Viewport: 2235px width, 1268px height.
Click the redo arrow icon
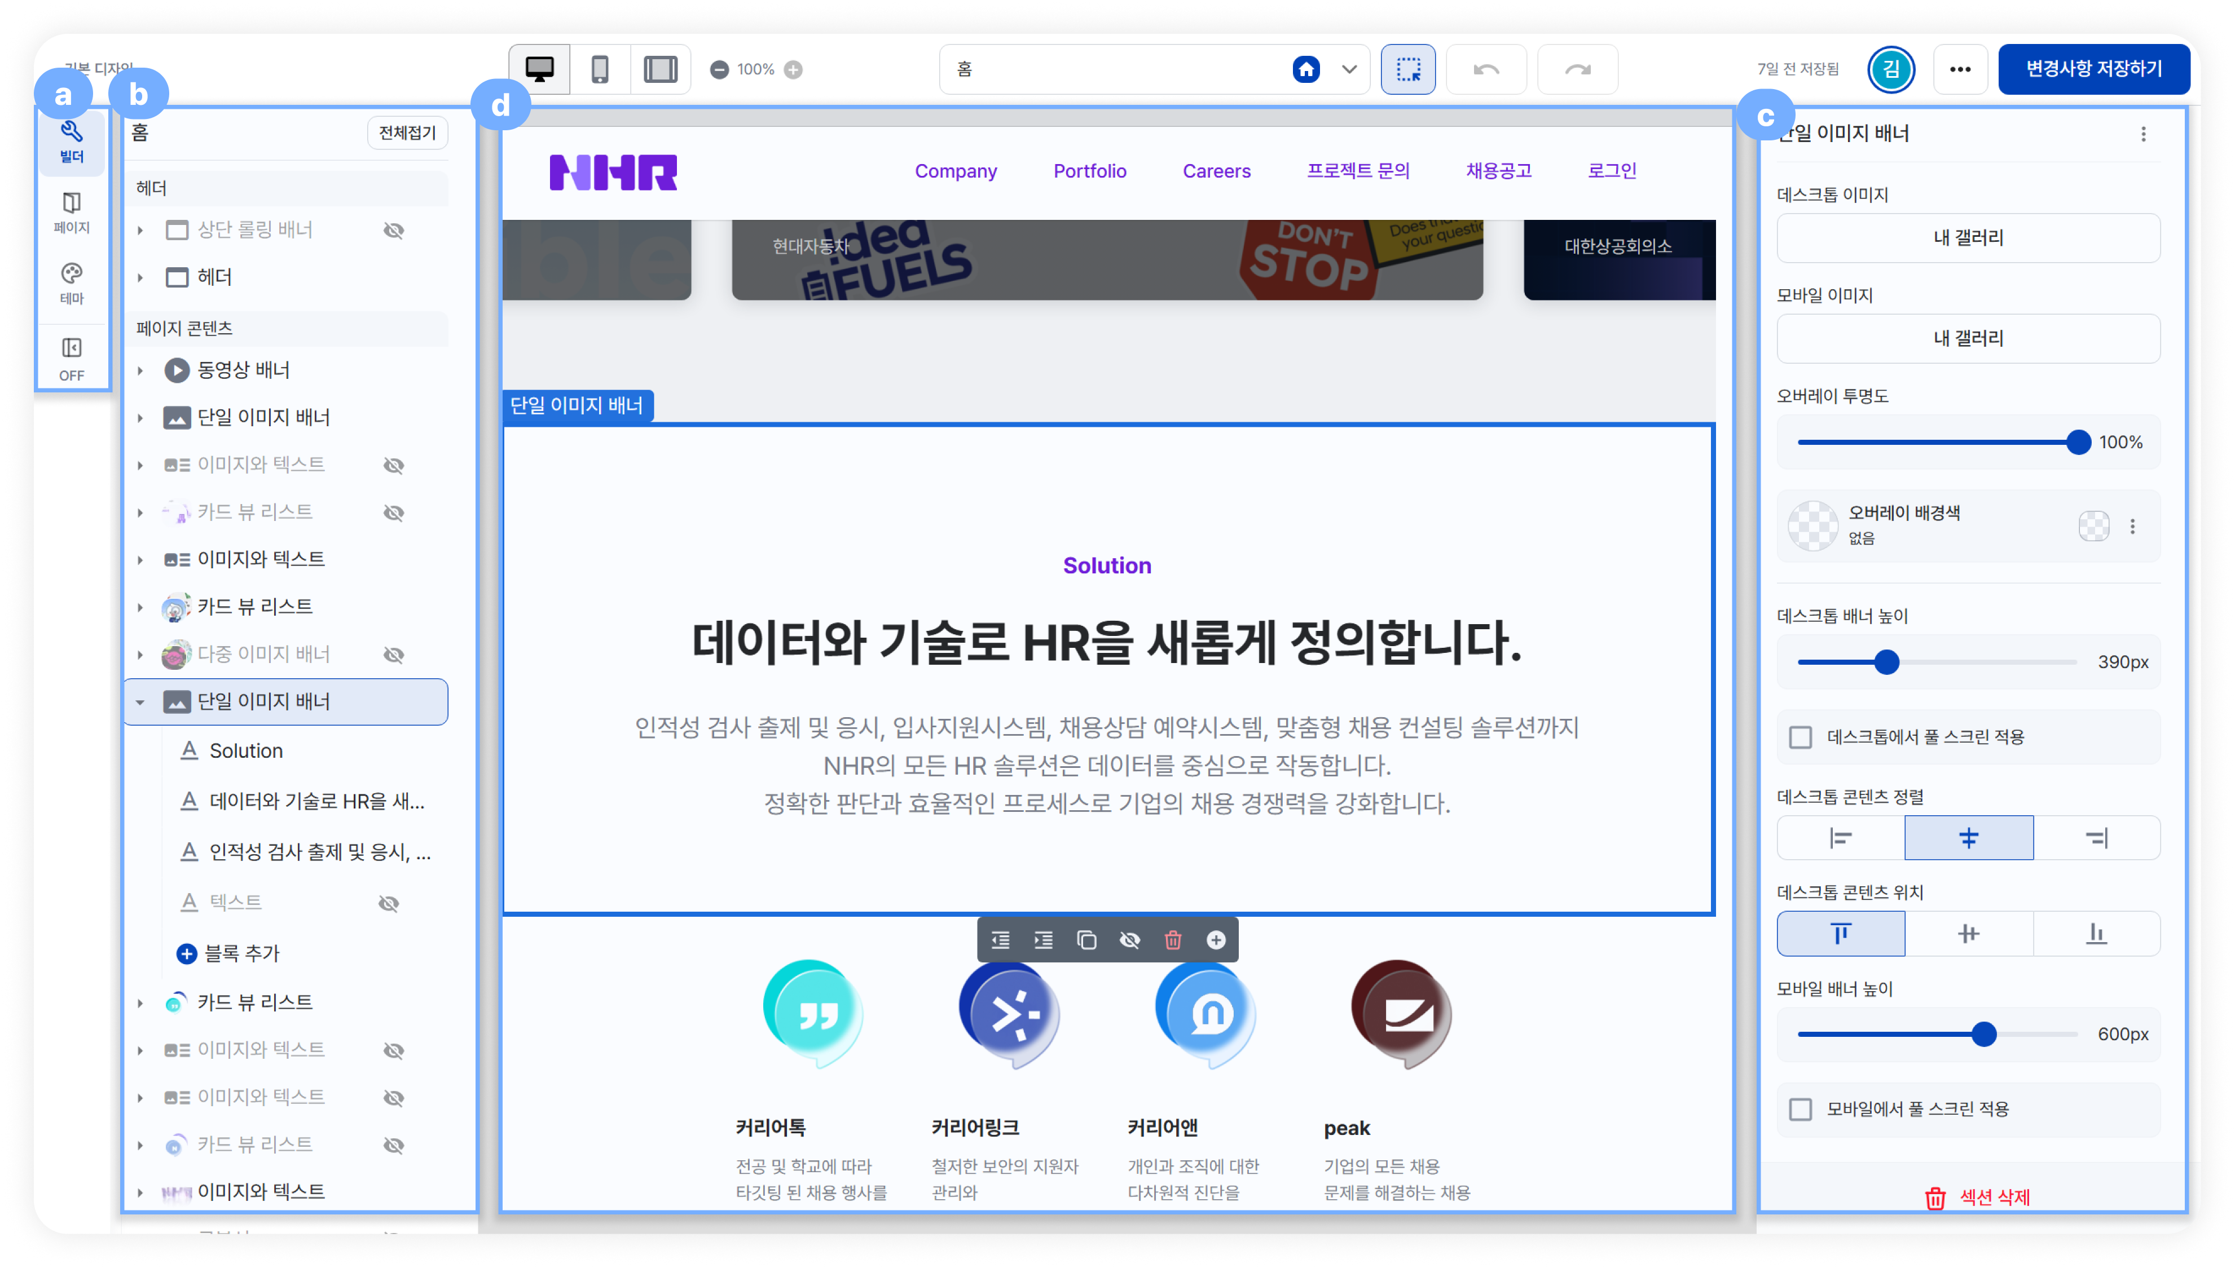tap(1577, 69)
